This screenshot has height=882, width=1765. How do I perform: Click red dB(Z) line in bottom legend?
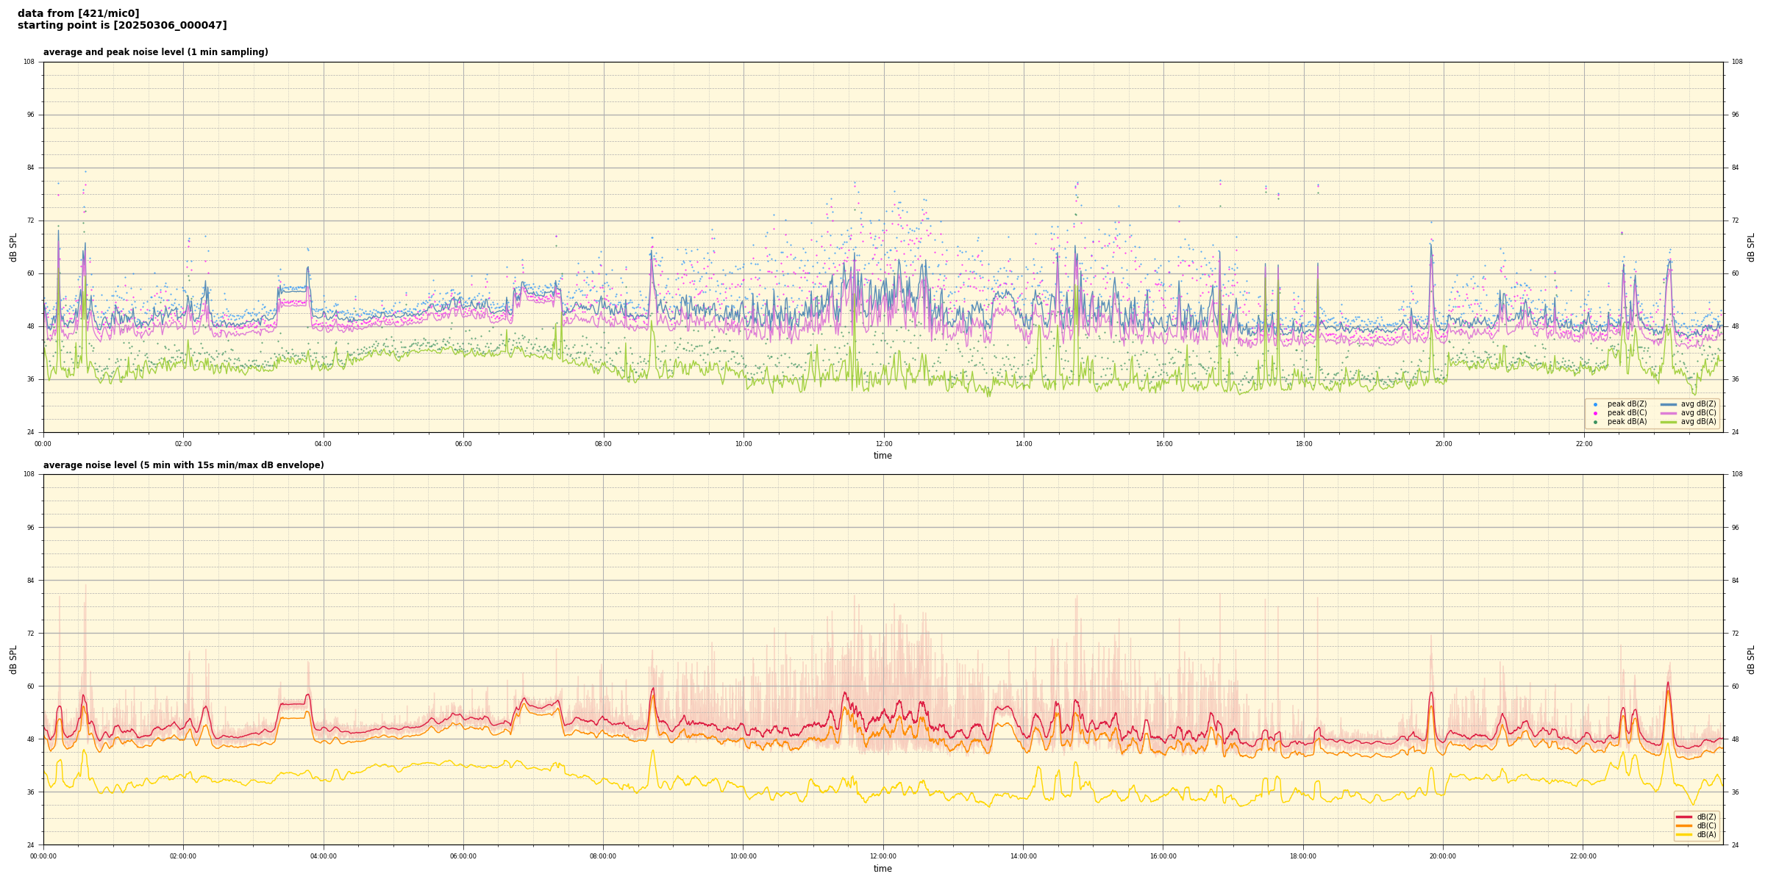1684,817
